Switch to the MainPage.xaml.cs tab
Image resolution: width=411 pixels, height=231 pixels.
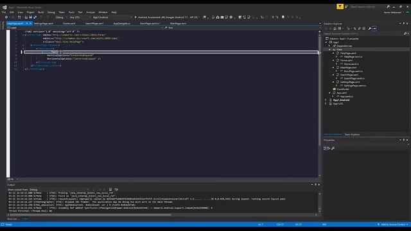pyautogui.click(x=150, y=24)
